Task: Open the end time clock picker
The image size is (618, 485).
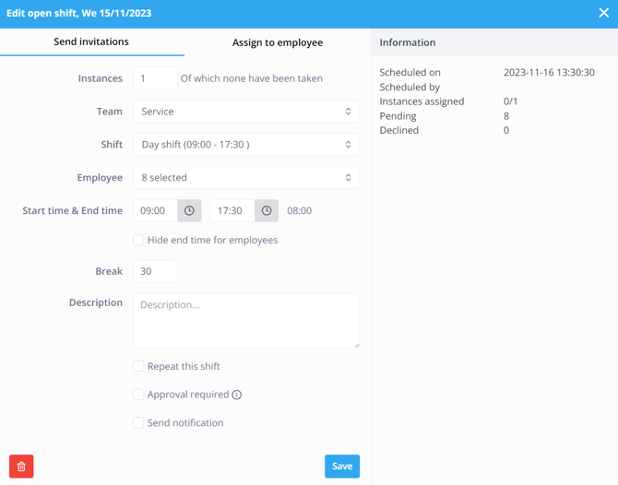Action: pos(267,210)
